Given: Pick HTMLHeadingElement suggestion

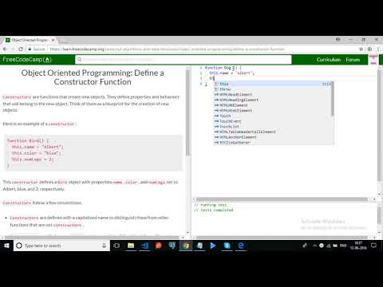Looking at the screenshot, I should tap(274, 100).
